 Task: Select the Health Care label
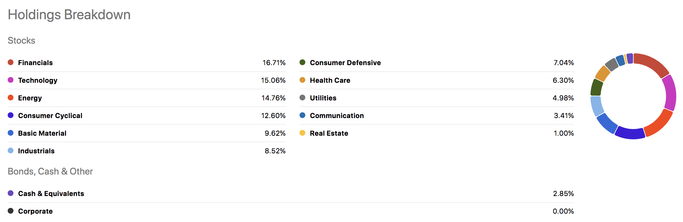(330, 80)
